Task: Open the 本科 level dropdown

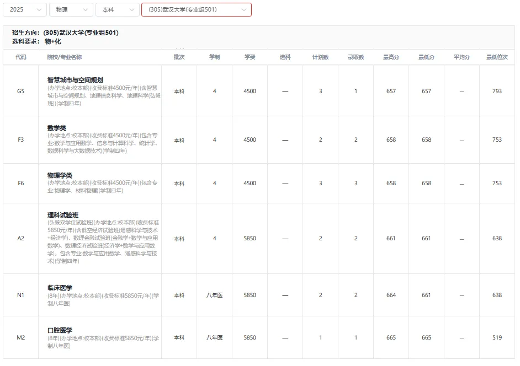Action: tap(118, 9)
